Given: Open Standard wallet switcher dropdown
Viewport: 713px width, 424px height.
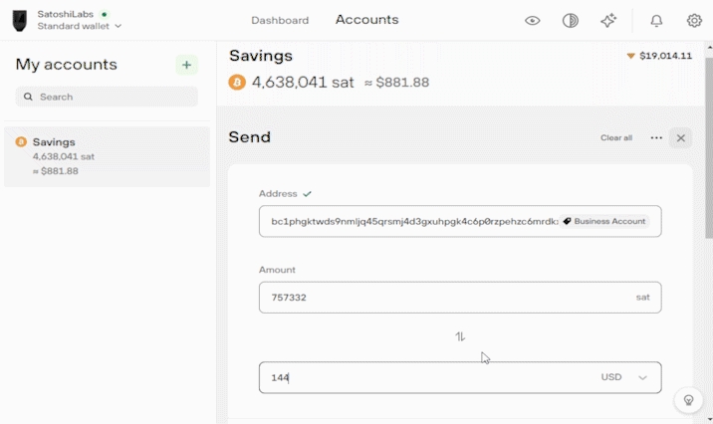Looking at the screenshot, I should (80, 26).
